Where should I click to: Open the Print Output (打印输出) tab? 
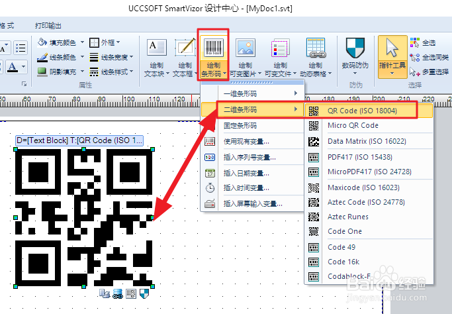pyautogui.click(x=48, y=25)
